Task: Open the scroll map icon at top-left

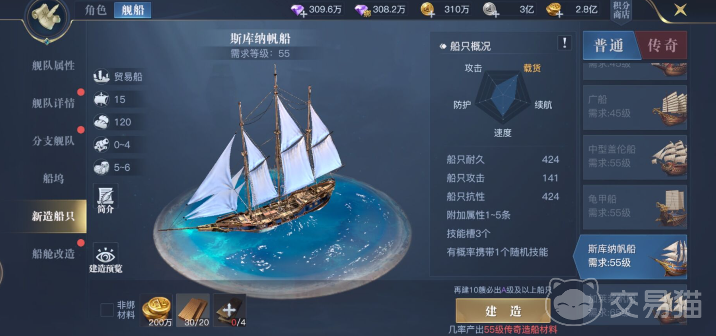Action: 47,18
